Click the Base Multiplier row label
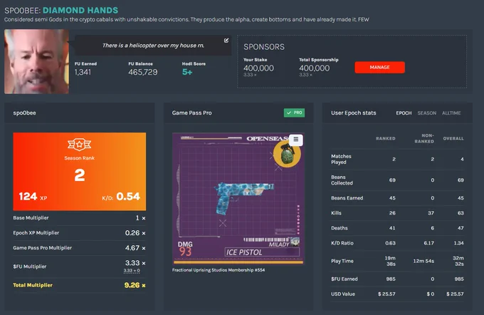Screen dimensions: 484x315 click(31, 217)
